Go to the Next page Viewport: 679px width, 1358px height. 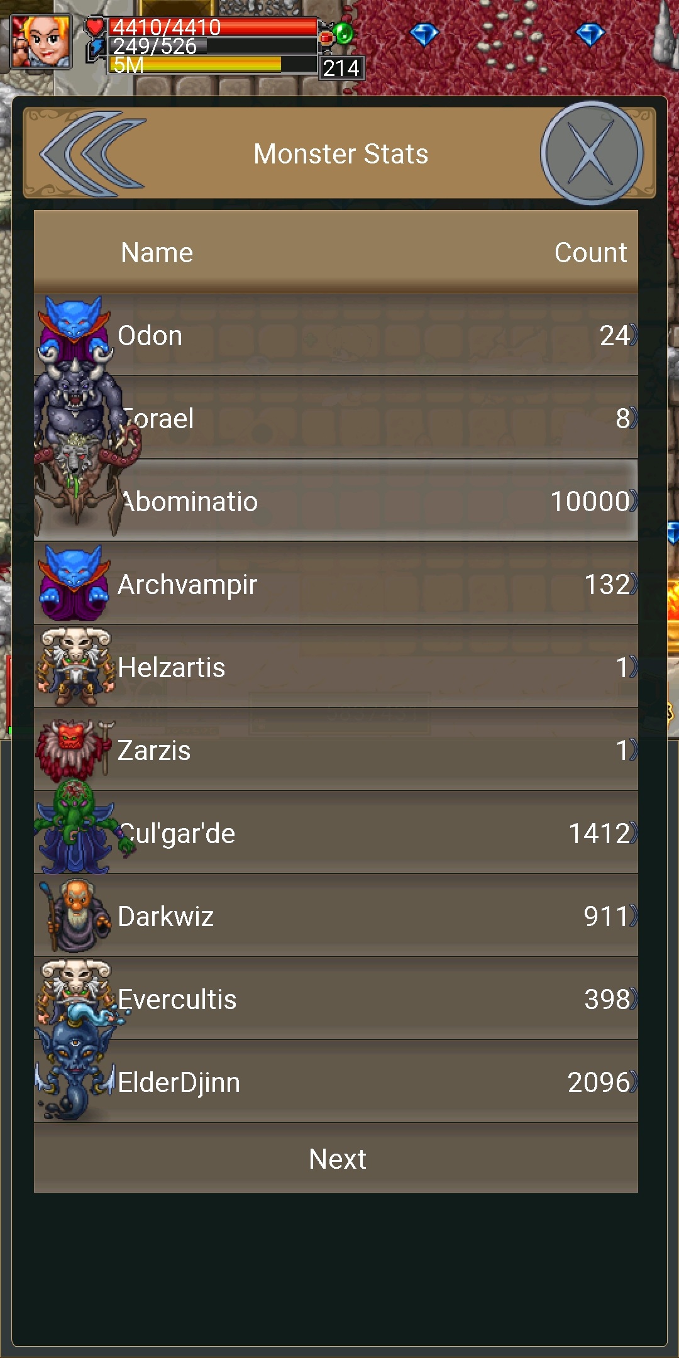(x=336, y=1158)
